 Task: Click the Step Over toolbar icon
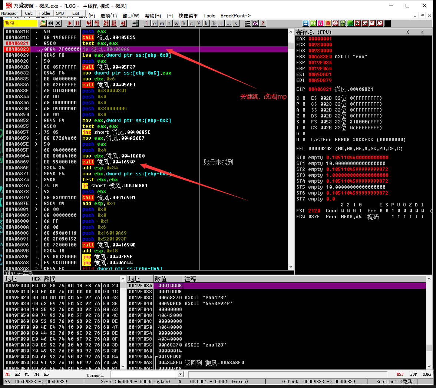[x=96, y=23]
